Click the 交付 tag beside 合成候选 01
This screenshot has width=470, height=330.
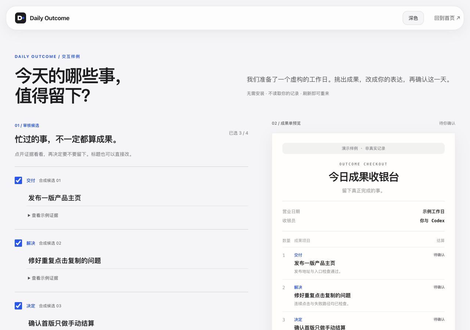point(31,181)
